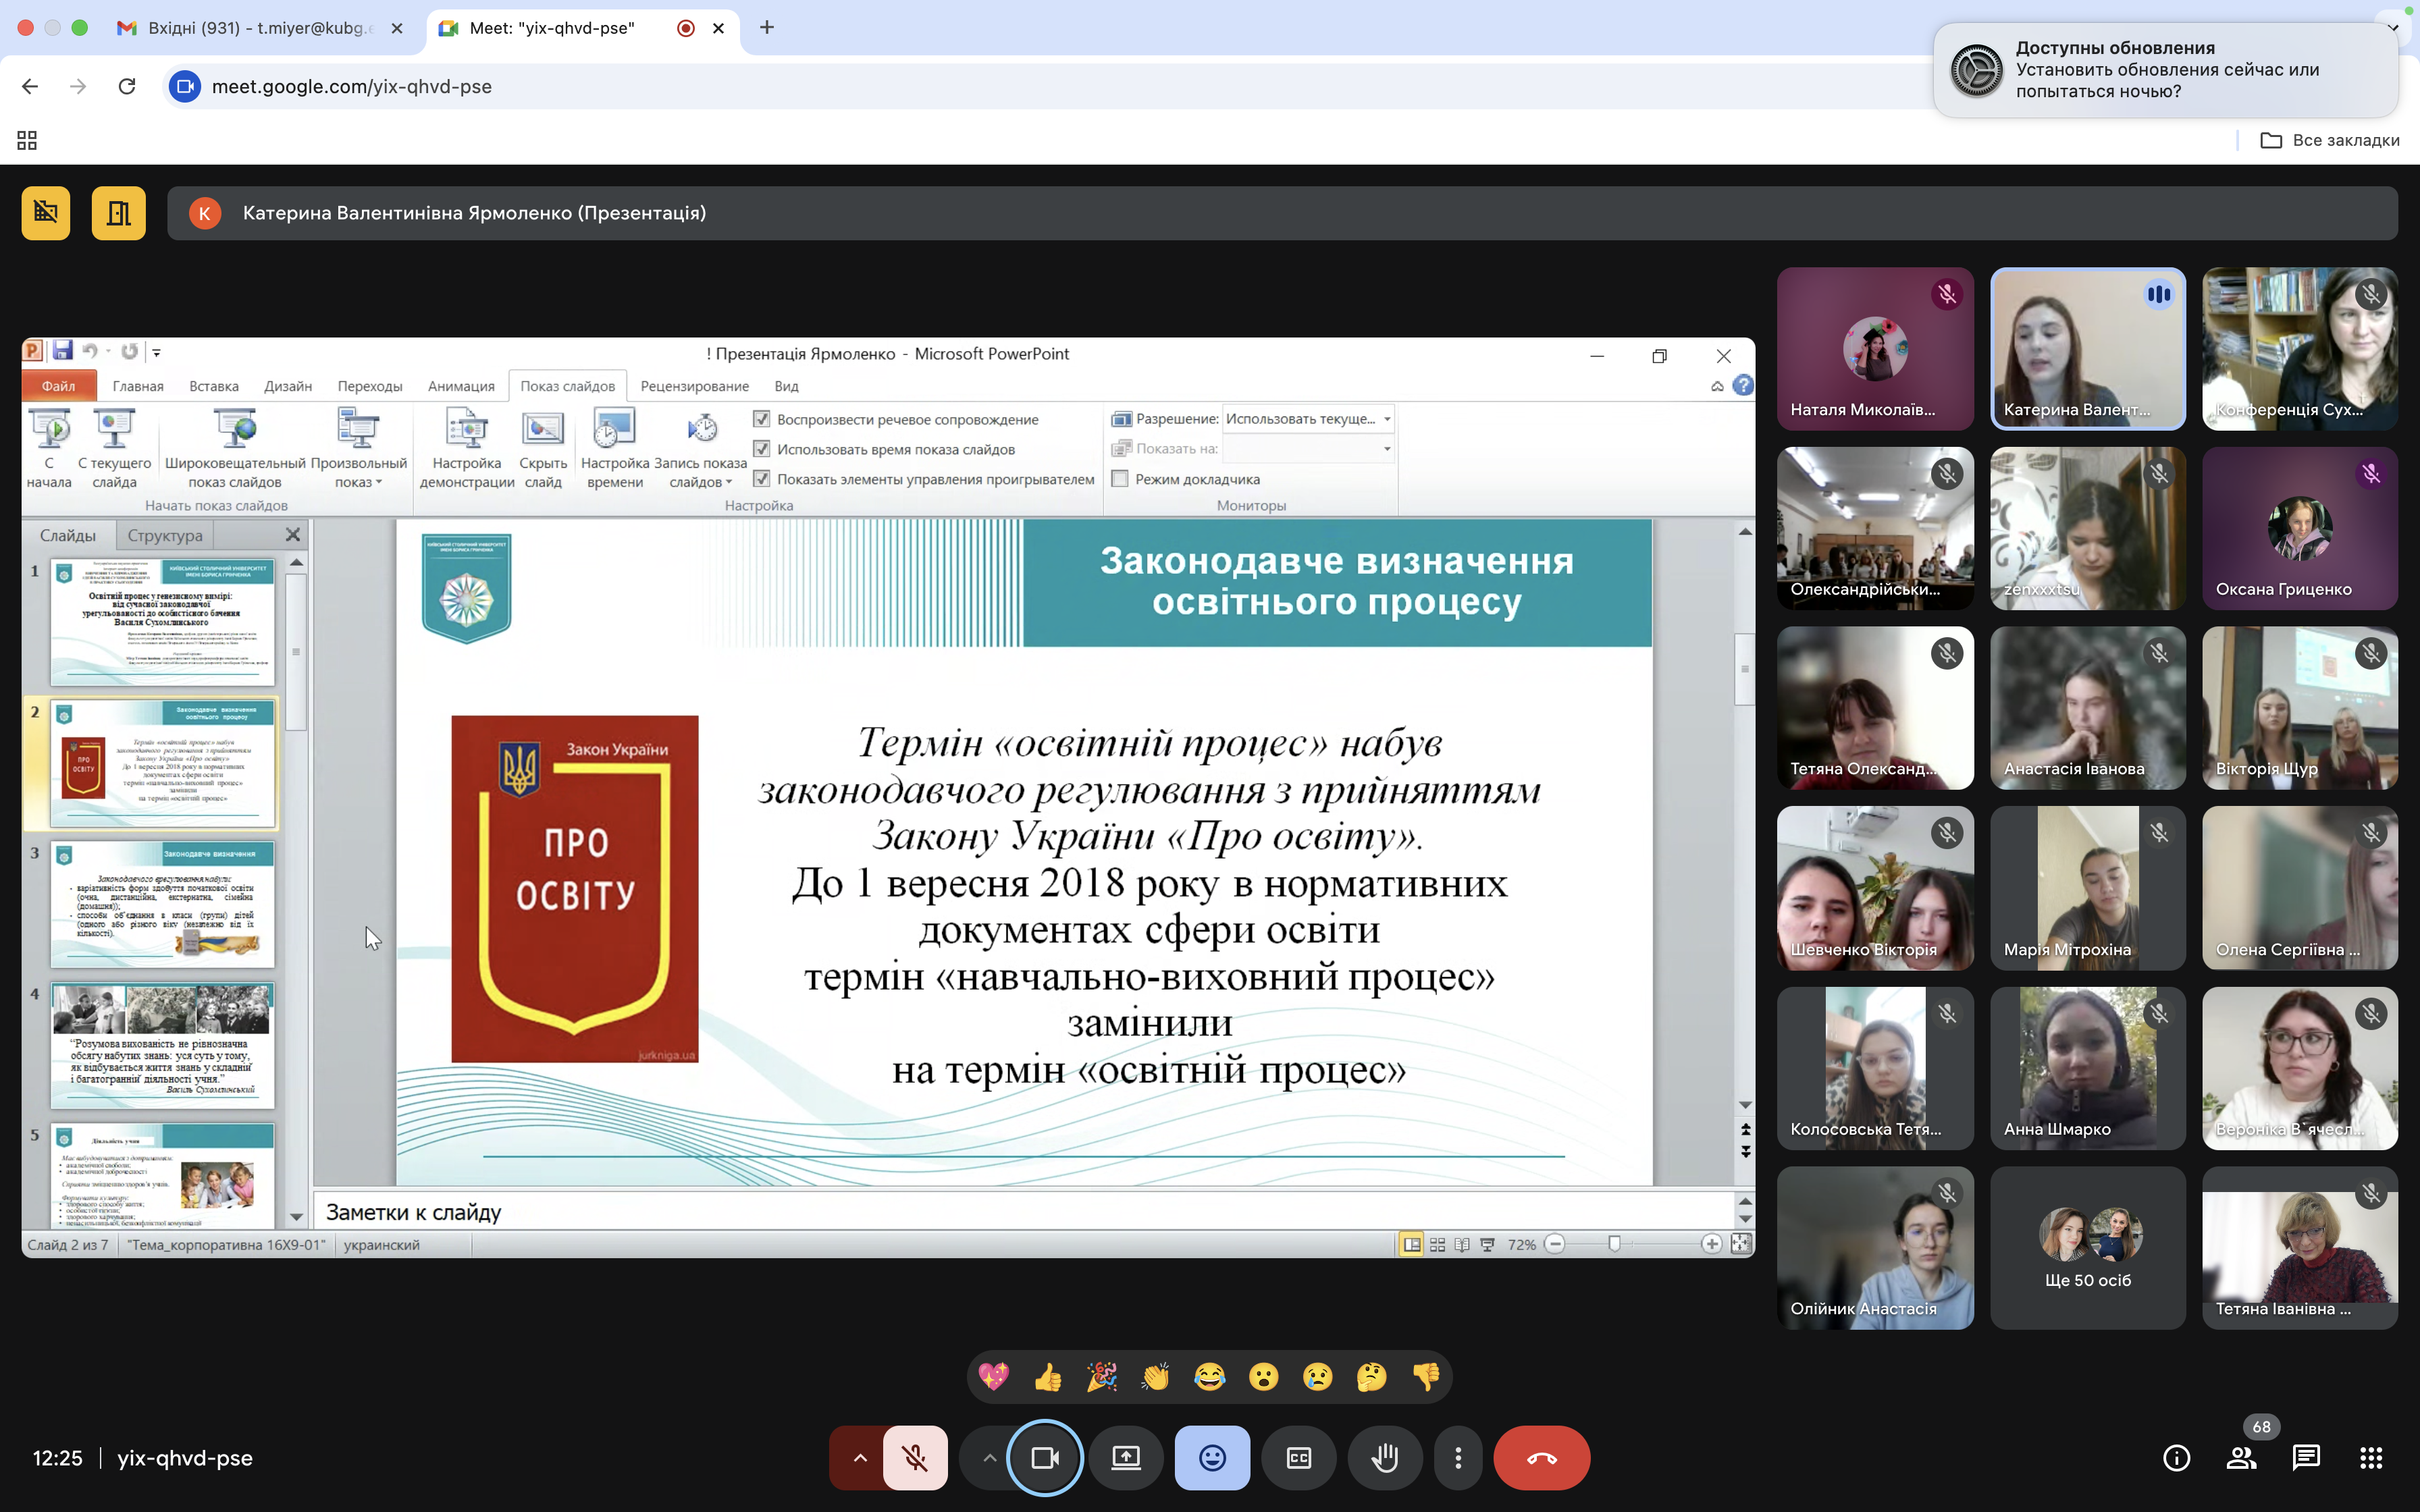Image resolution: width=2420 pixels, height=1512 pixels.
Task: Open meeting details info icon
Action: [2176, 1458]
